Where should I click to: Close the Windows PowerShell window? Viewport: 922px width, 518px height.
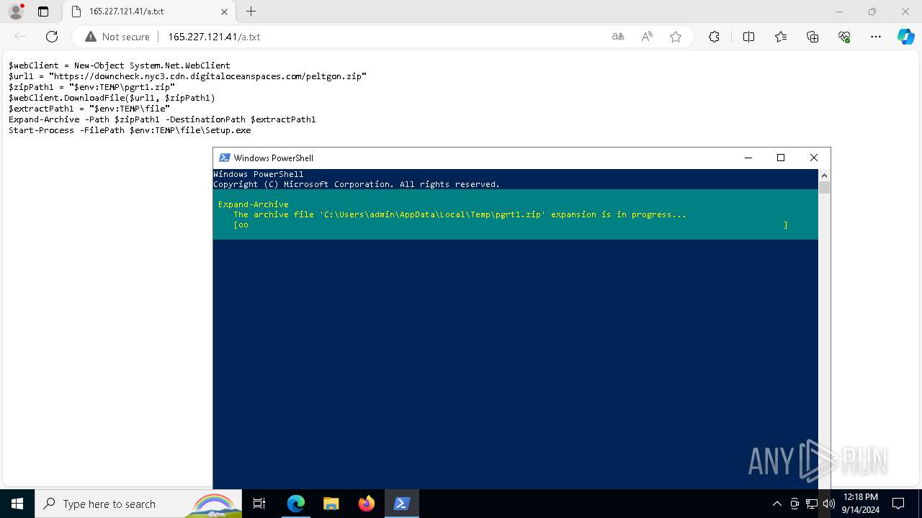pyautogui.click(x=814, y=158)
